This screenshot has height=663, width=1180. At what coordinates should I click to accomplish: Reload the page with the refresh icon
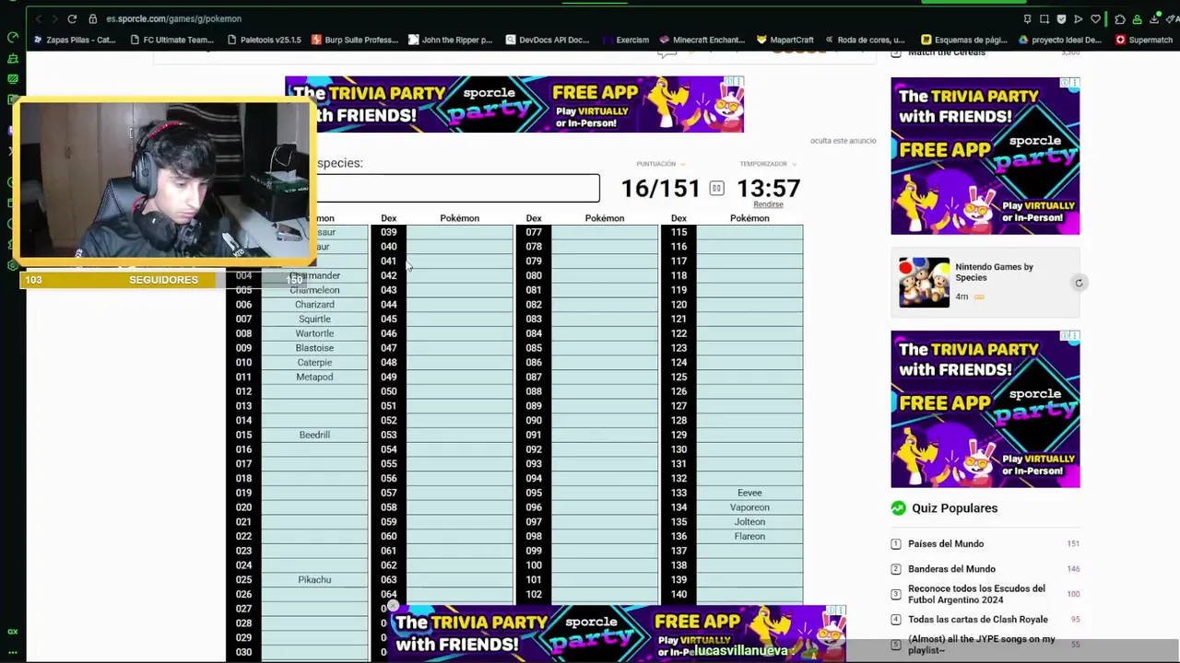pyautogui.click(x=72, y=18)
